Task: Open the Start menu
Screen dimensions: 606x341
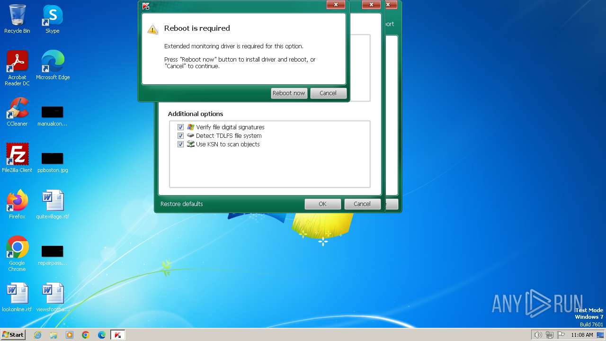Action: [x=13, y=335]
